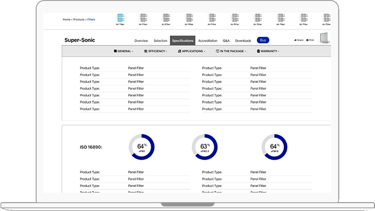Switch to the Overview tab
Image resolution: width=375 pixels, height=211 pixels.
[141, 41]
